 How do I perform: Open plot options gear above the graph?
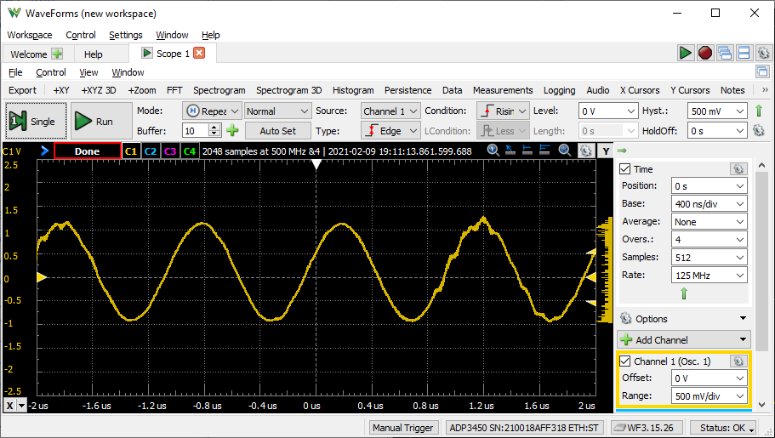pyautogui.click(x=585, y=151)
